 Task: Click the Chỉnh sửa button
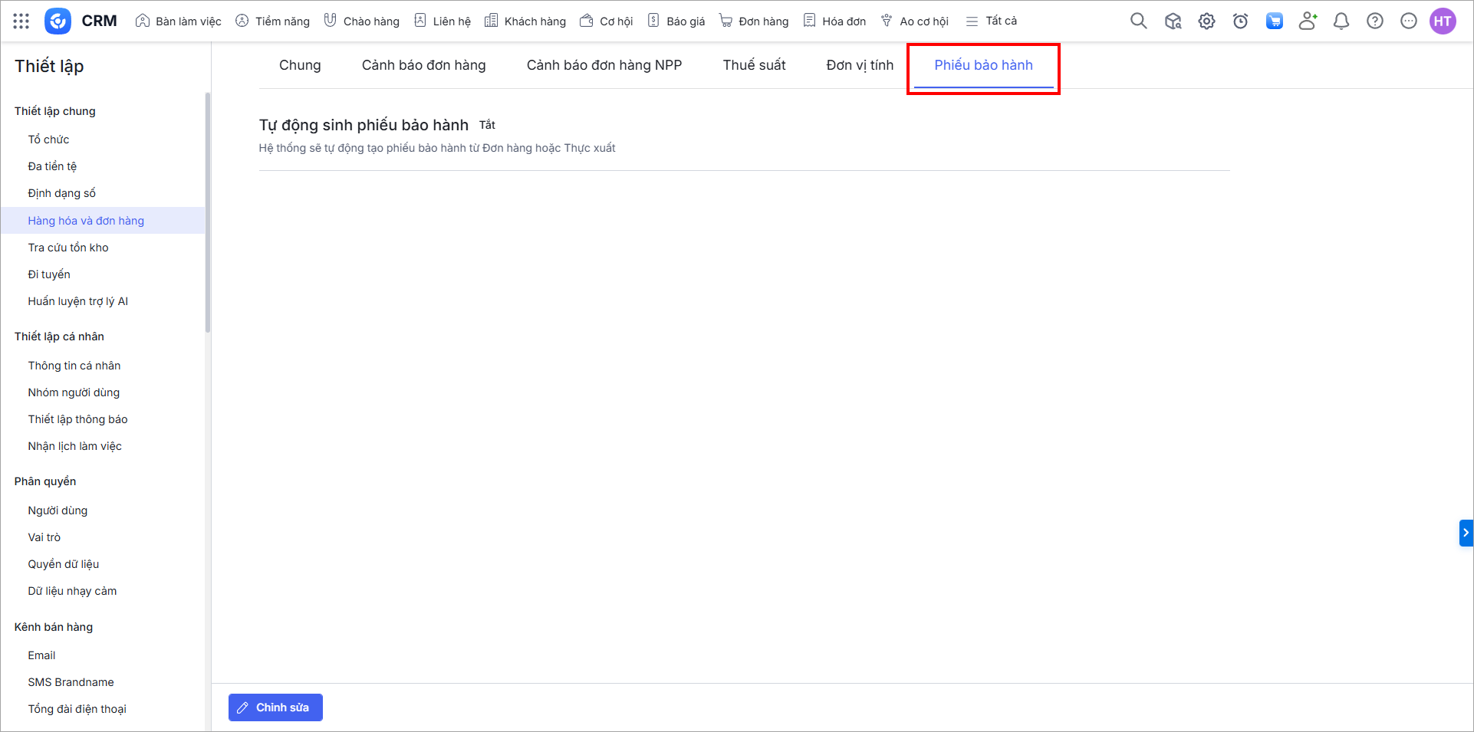(275, 707)
